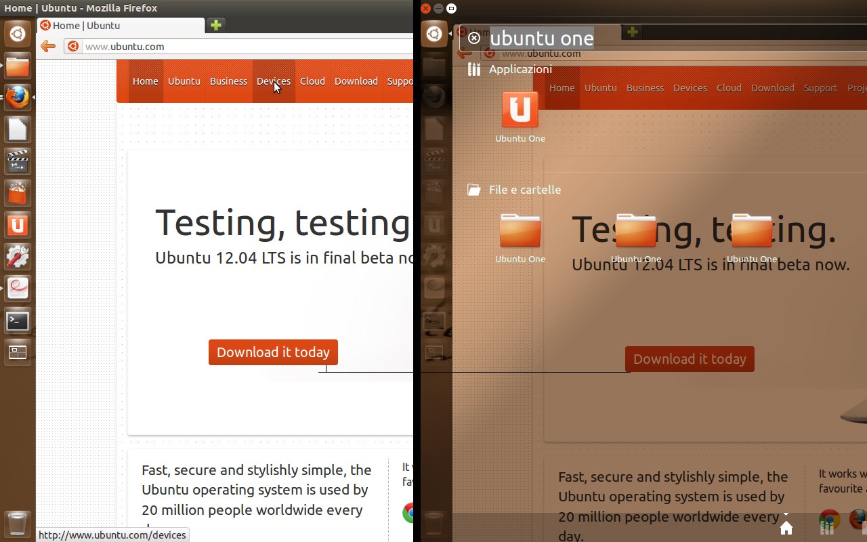Click the Dash button above the dimmed launcher
Screen dimensions: 867x542
click(434, 34)
